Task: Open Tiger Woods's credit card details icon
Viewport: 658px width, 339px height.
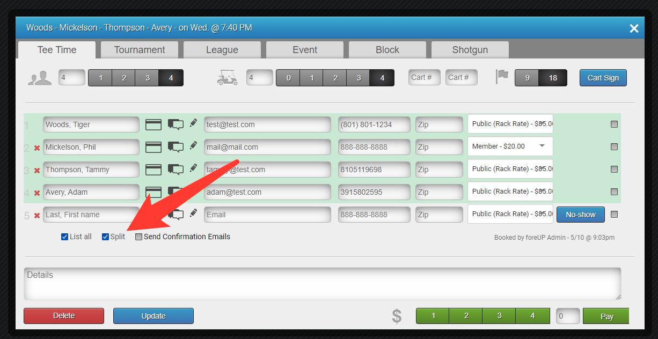Action: pos(153,123)
